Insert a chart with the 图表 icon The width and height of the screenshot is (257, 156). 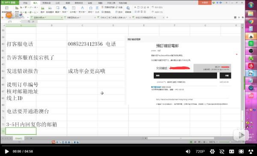pyautogui.click(x=17, y=9)
